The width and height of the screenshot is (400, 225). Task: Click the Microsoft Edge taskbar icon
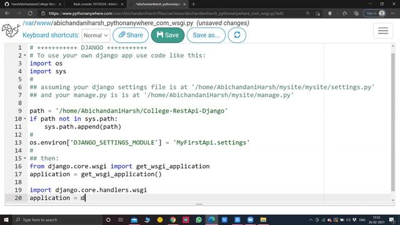click(211, 219)
